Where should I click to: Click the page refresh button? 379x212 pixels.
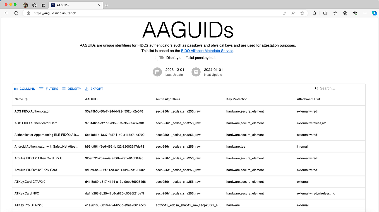pyautogui.click(x=16, y=13)
